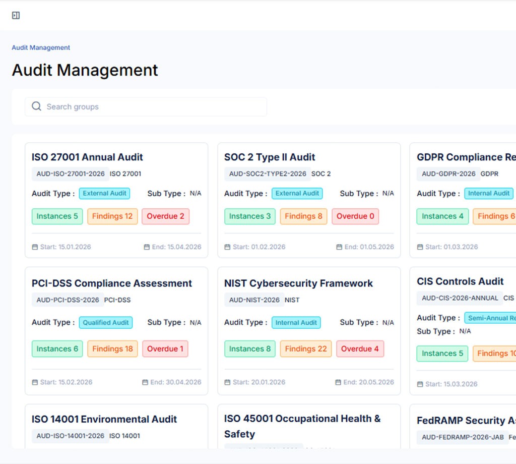Click the AUD-SOC2-TYPE2-2026 code chip
516x464 pixels.
click(268, 174)
